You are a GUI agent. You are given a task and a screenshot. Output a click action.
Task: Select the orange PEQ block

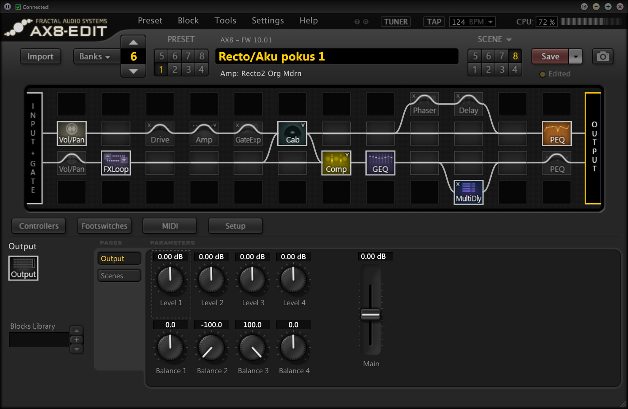click(557, 133)
